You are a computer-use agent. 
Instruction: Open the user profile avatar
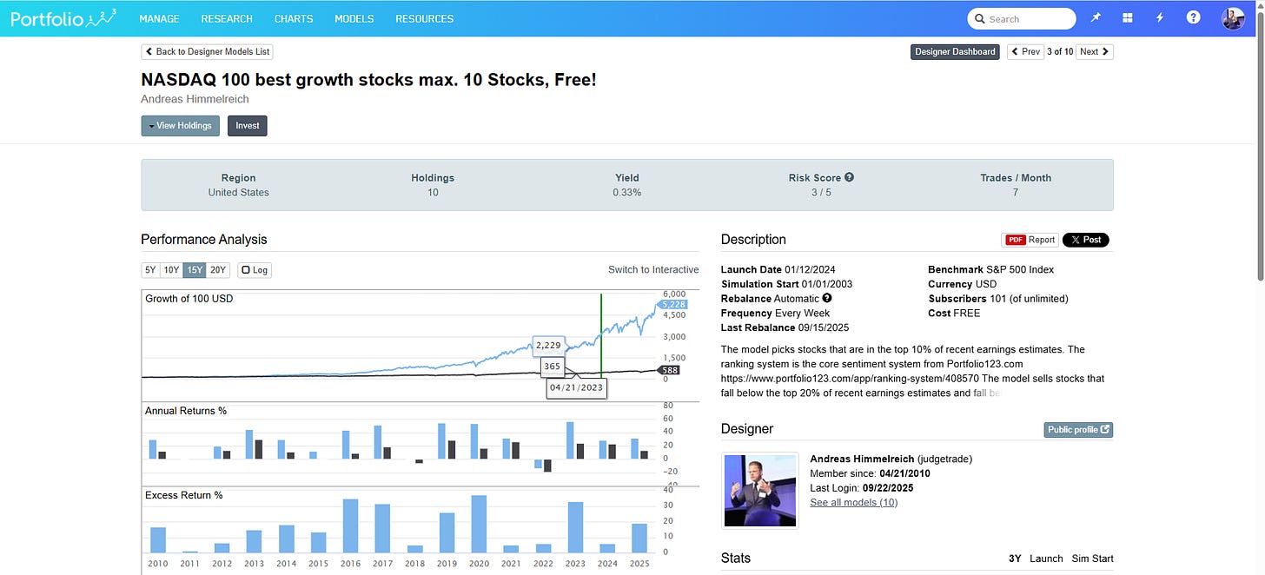(1233, 18)
